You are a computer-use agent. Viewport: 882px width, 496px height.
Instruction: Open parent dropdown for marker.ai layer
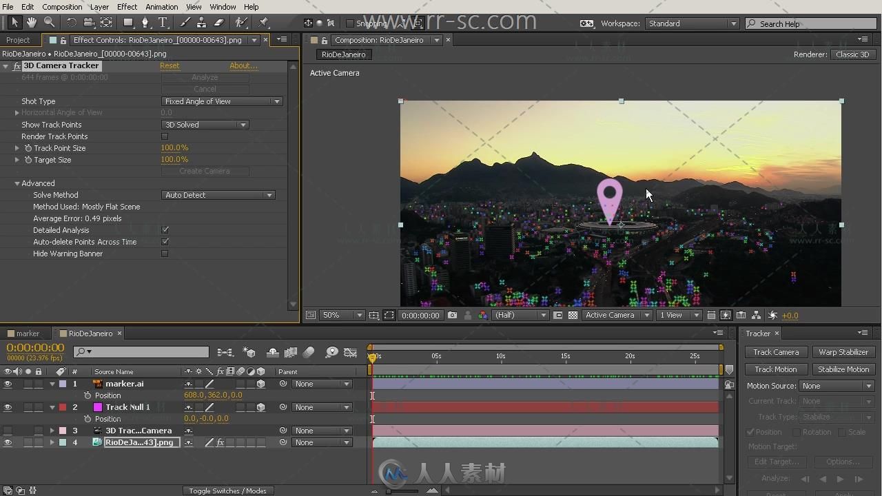click(x=322, y=384)
